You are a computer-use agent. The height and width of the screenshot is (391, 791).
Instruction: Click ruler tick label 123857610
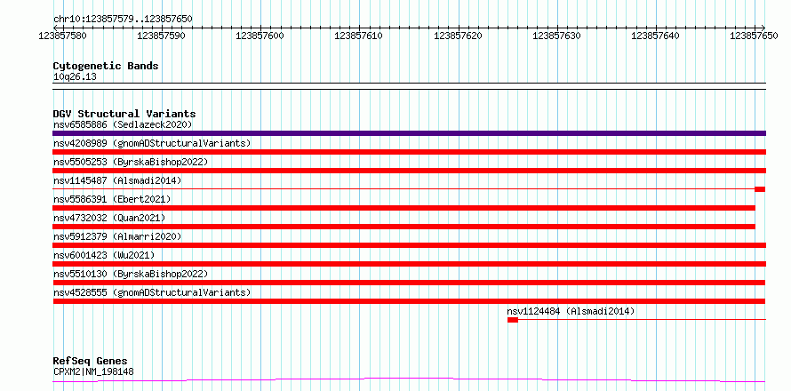[359, 36]
